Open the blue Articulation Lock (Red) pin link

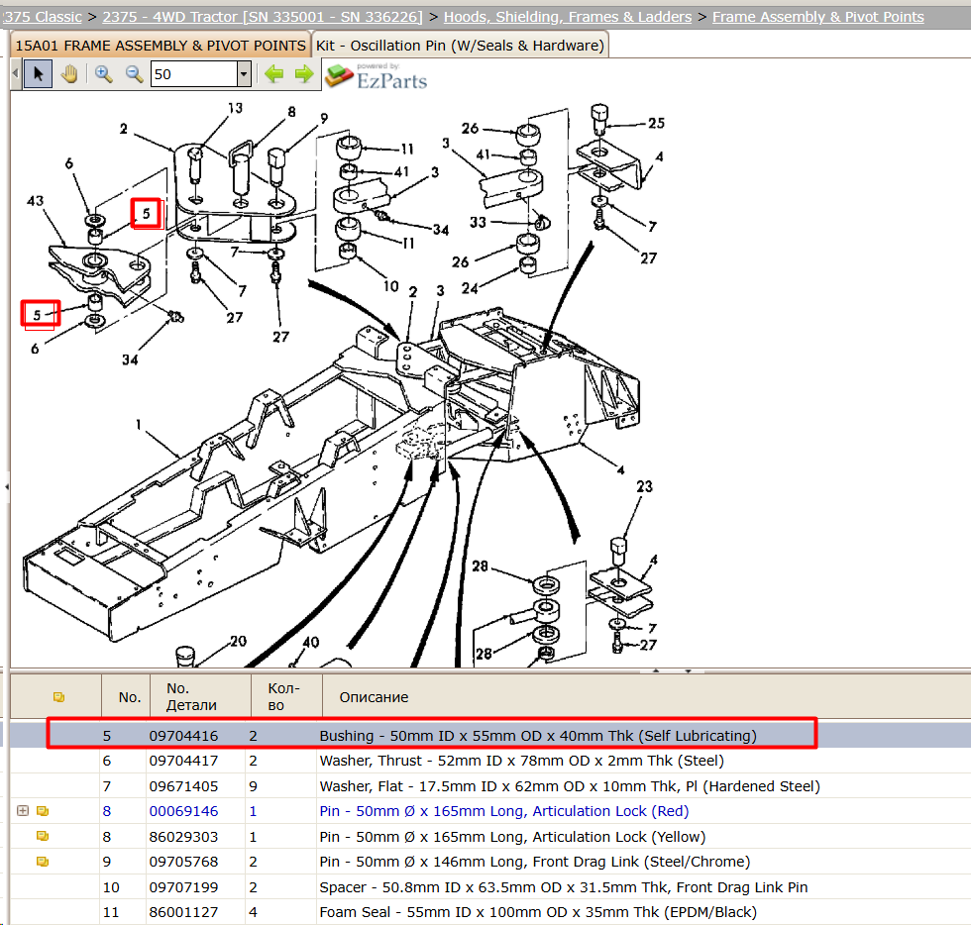[x=504, y=811]
